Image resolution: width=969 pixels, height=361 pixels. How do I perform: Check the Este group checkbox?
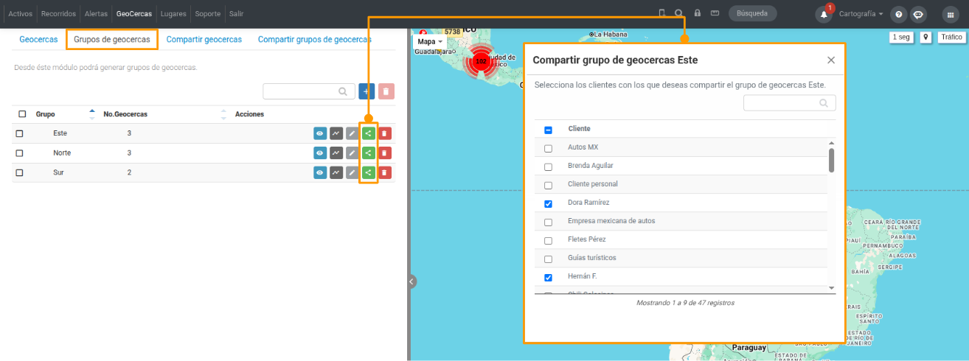pyautogui.click(x=19, y=133)
